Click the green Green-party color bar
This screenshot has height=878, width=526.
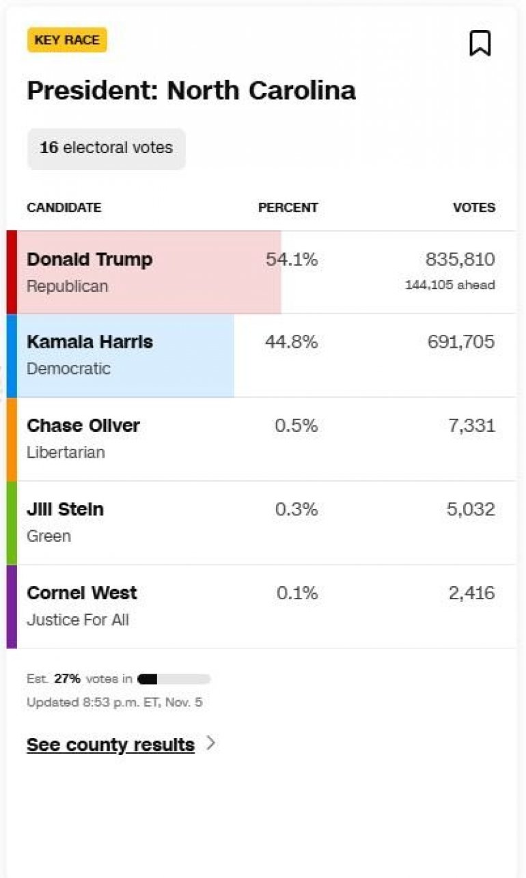pyautogui.click(x=12, y=523)
